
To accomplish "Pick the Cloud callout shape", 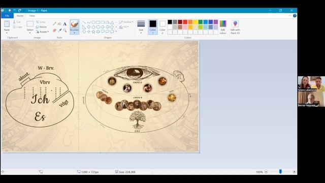I will [112, 32].
